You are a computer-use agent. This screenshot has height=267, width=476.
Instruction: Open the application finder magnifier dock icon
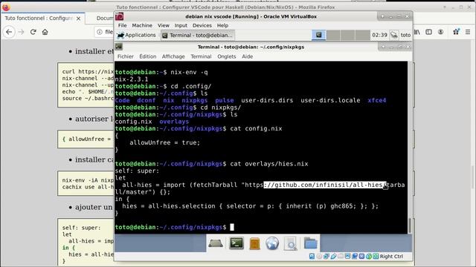click(x=291, y=243)
